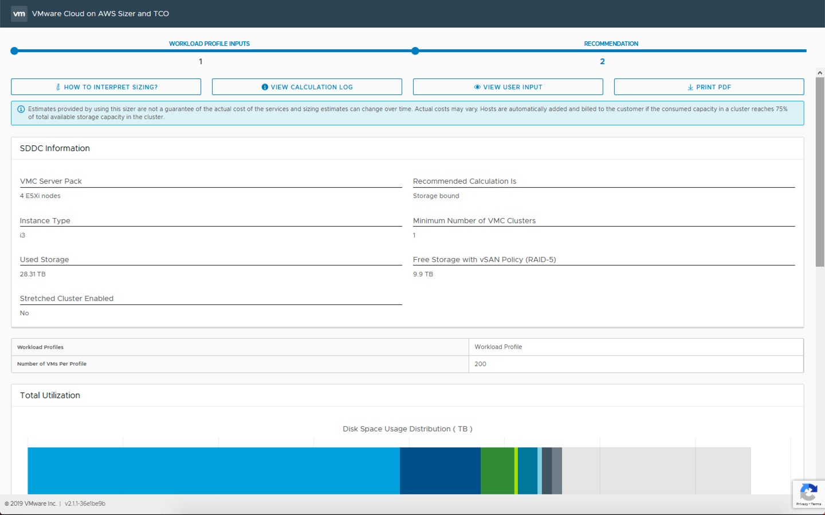The image size is (825, 515).
Task: Click the View User Input button
Action: pos(508,87)
